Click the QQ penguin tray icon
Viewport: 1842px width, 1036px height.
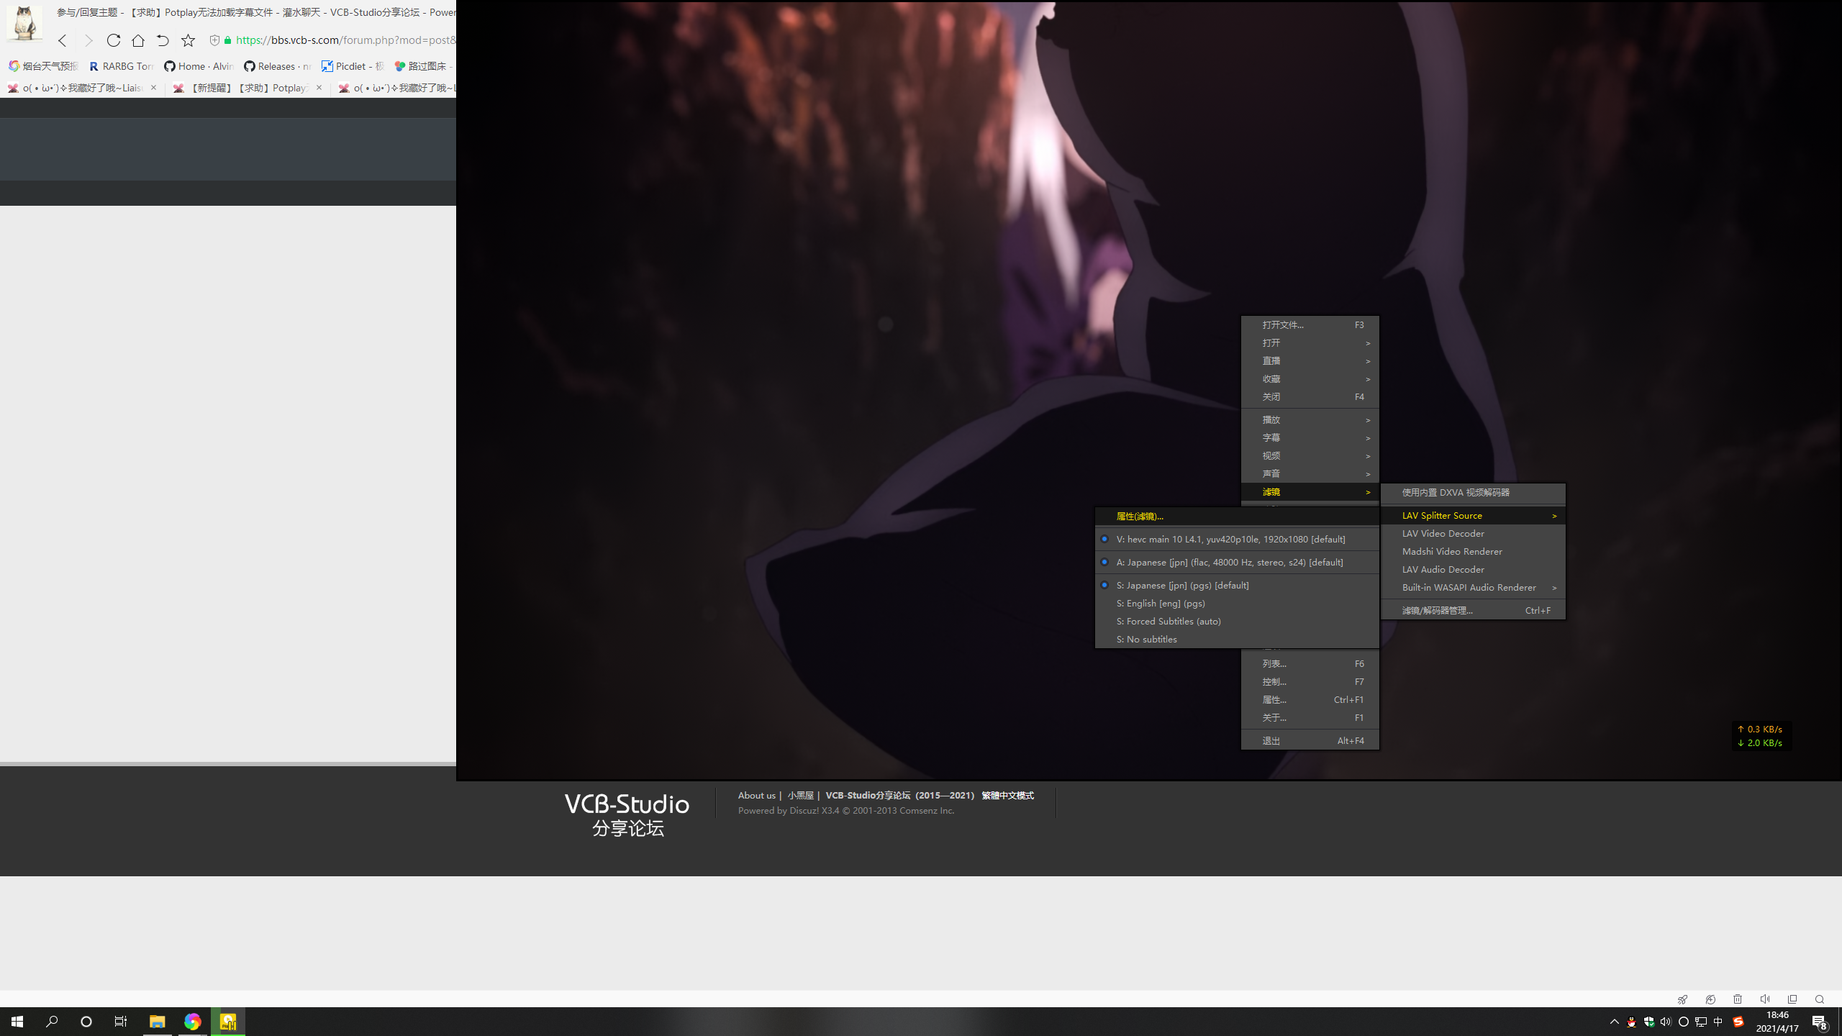1631,1022
